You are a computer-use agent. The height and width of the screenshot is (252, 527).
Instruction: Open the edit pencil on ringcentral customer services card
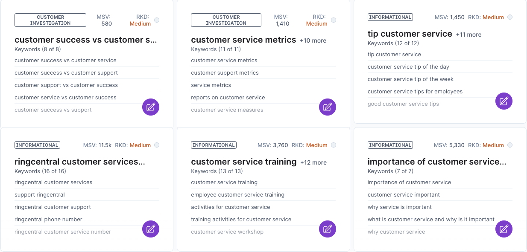point(151,229)
